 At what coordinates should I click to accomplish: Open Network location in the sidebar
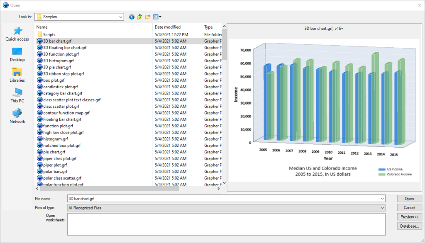pyautogui.click(x=17, y=116)
